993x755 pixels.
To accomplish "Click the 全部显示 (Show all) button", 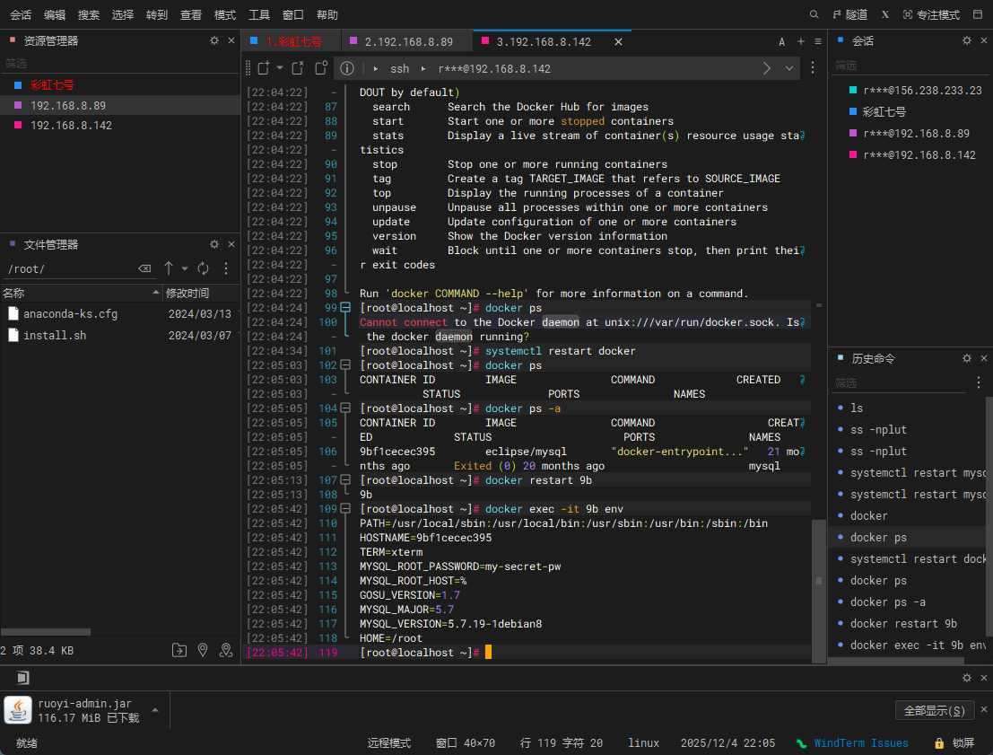I will (935, 710).
